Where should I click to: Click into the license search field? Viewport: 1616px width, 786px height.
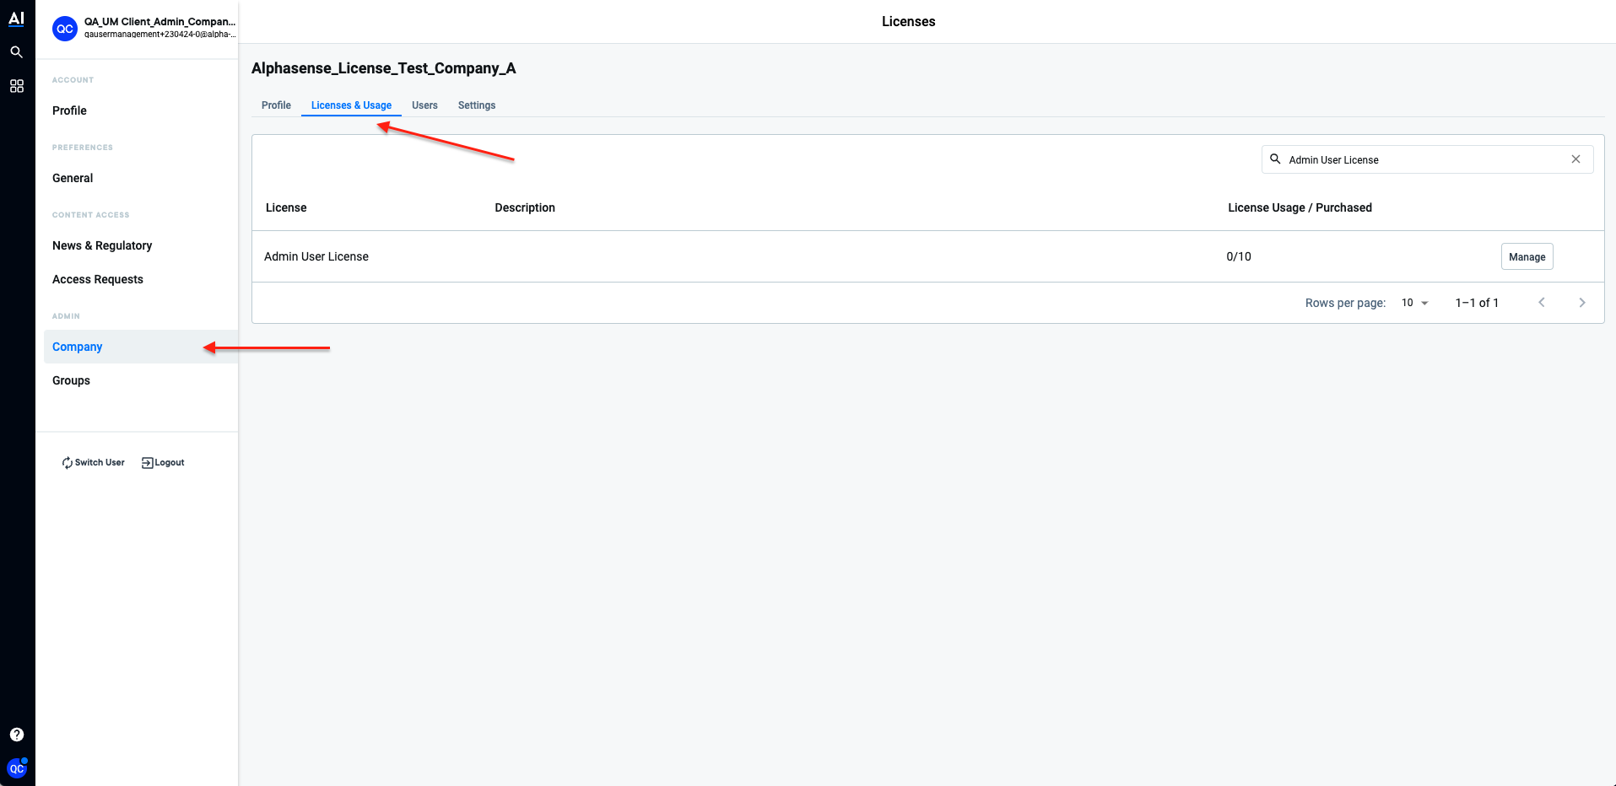pos(1427,159)
